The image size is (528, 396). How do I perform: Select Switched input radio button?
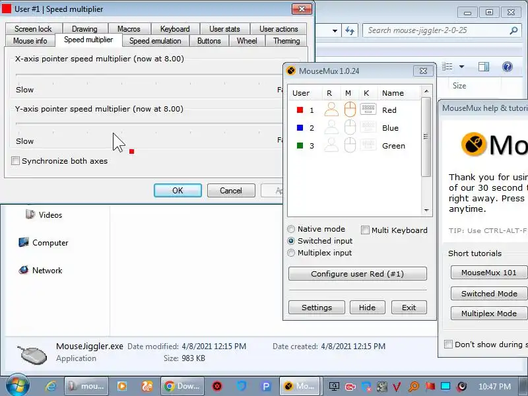[x=291, y=241]
